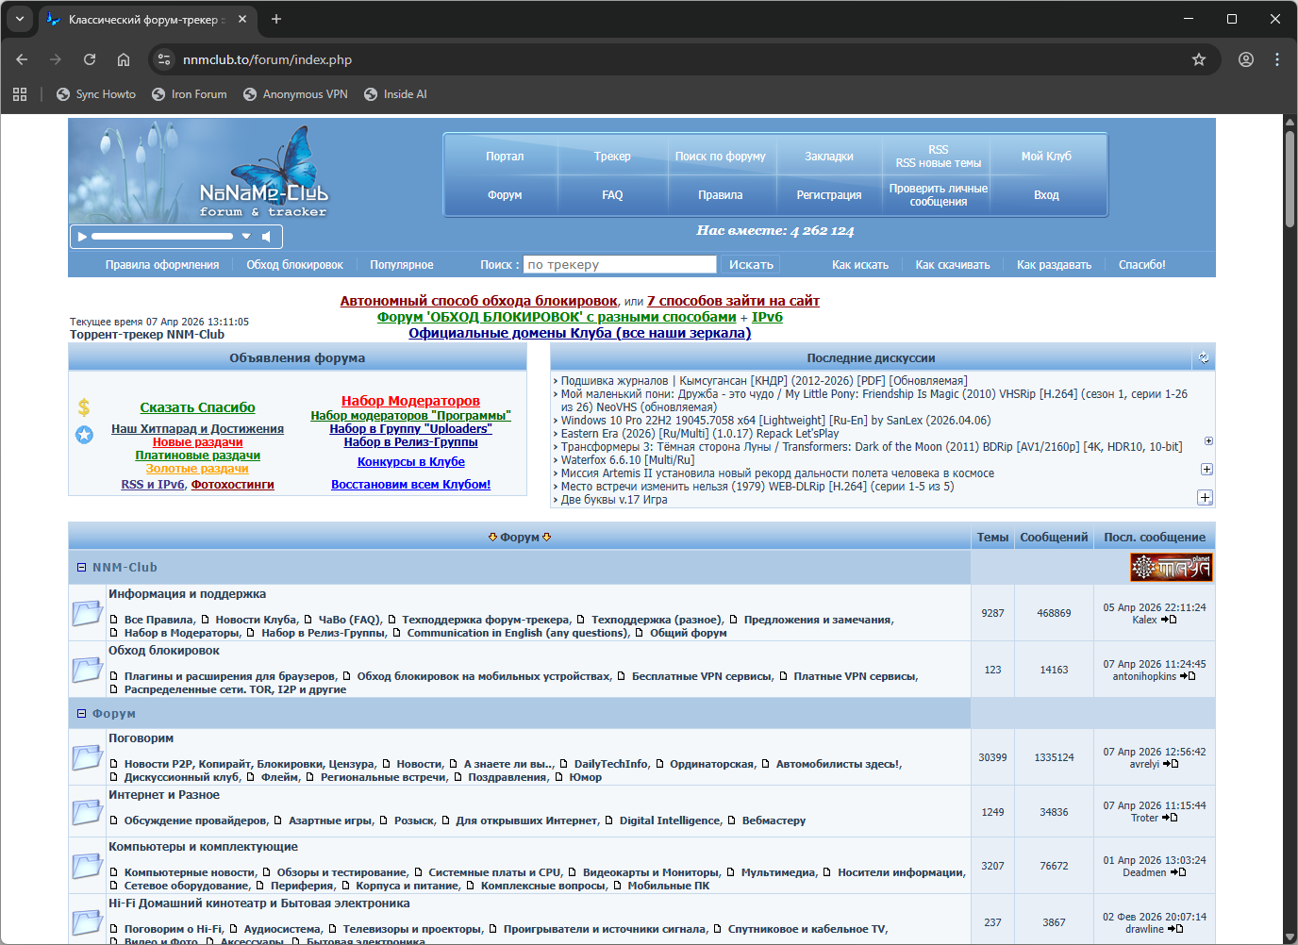Mute the header audio player speaker
Screen dimensions: 1298x945
[x=266, y=237]
